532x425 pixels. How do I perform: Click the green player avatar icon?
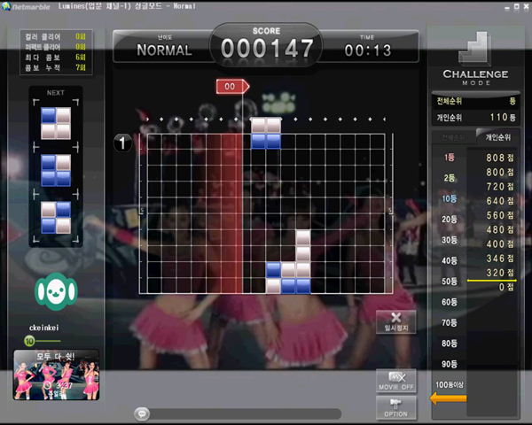(55, 290)
